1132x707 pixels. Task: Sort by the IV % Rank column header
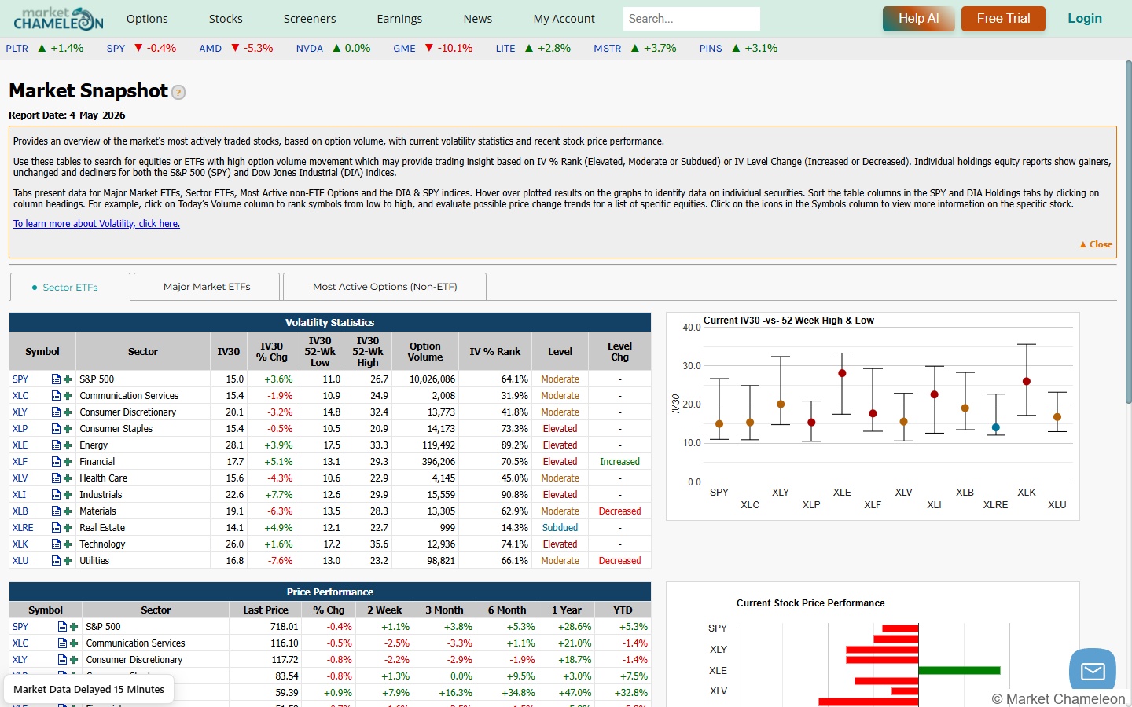(x=495, y=352)
